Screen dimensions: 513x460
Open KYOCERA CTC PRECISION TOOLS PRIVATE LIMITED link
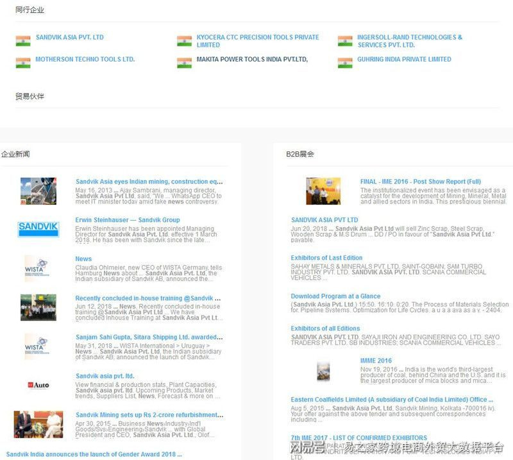point(258,41)
